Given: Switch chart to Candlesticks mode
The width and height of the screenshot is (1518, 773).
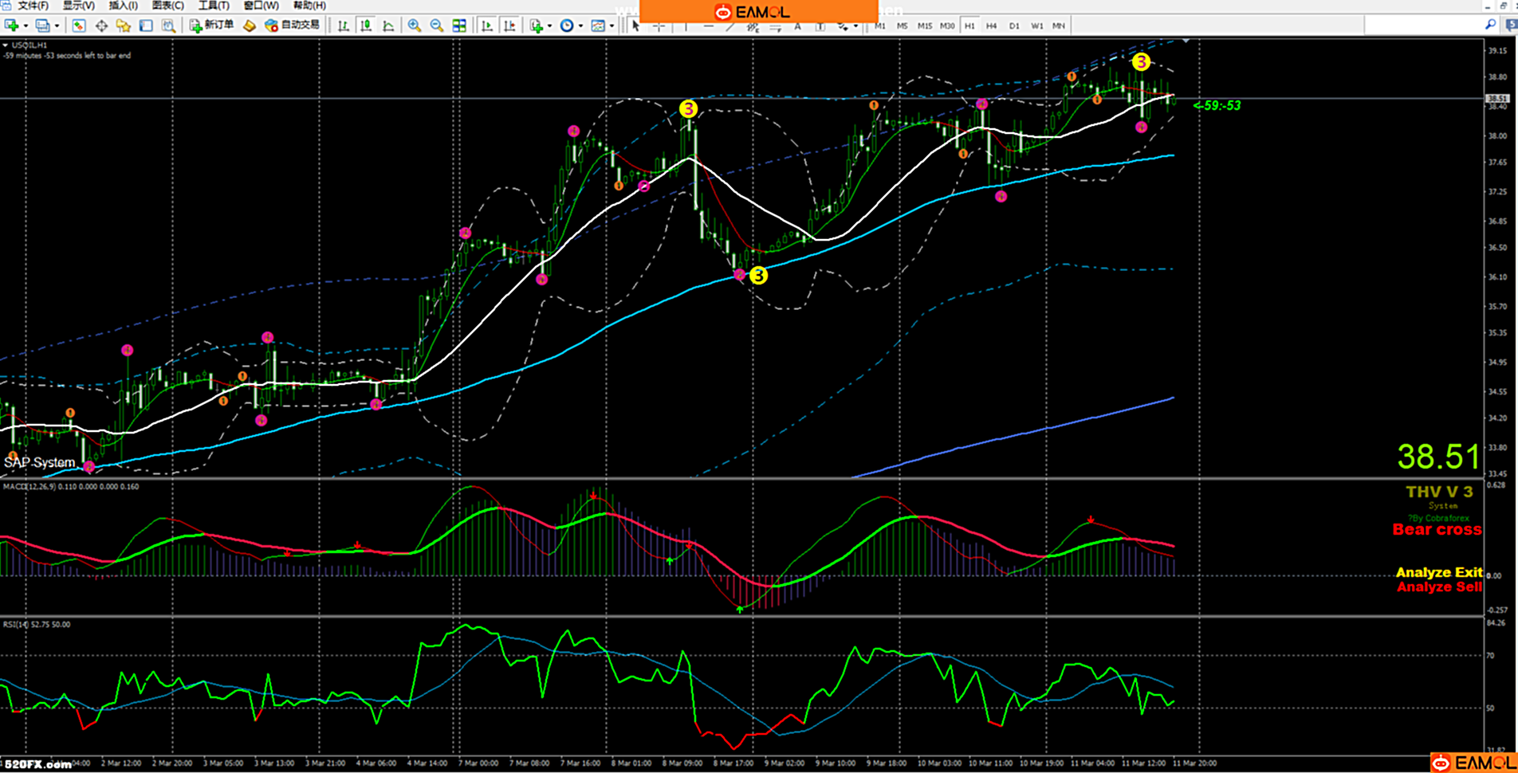Looking at the screenshot, I should tap(366, 26).
